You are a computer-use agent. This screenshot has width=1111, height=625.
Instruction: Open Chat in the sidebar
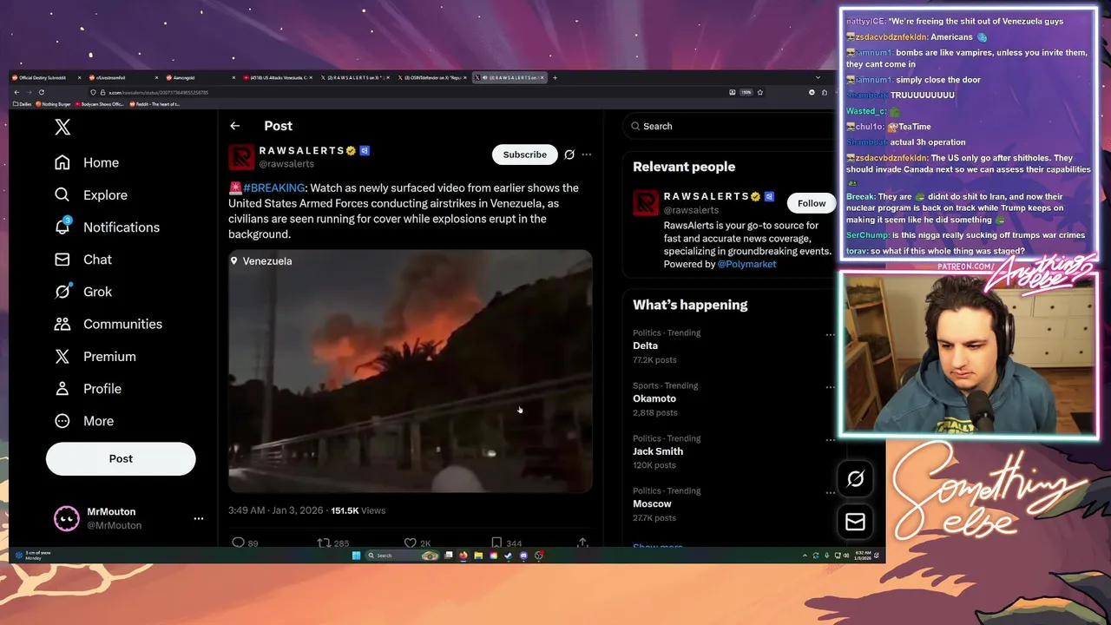tap(83, 260)
